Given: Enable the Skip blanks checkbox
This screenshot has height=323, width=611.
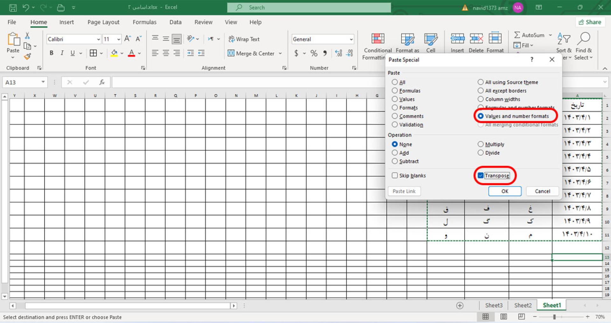Looking at the screenshot, I should click(395, 175).
